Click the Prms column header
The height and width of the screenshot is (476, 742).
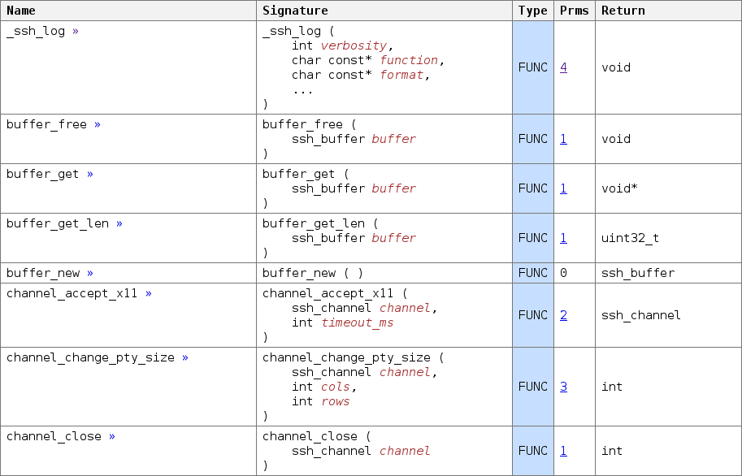[574, 11]
